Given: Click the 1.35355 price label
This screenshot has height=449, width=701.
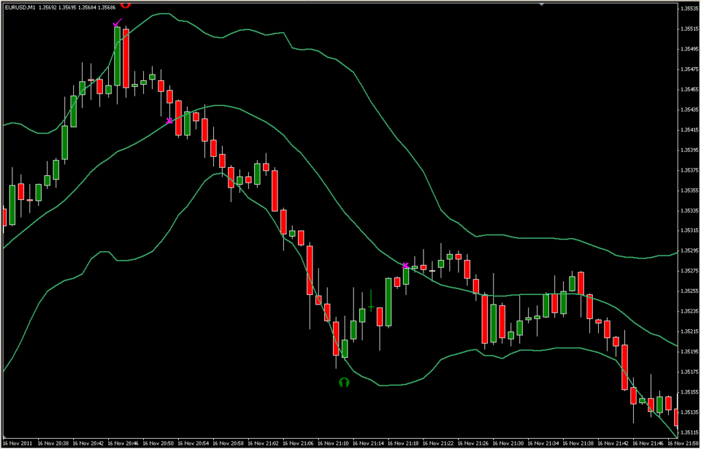Looking at the screenshot, I should coord(689,190).
